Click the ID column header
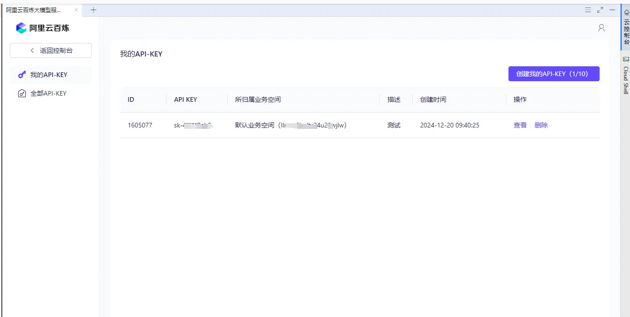The image size is (630, 317). pos(131,99)
